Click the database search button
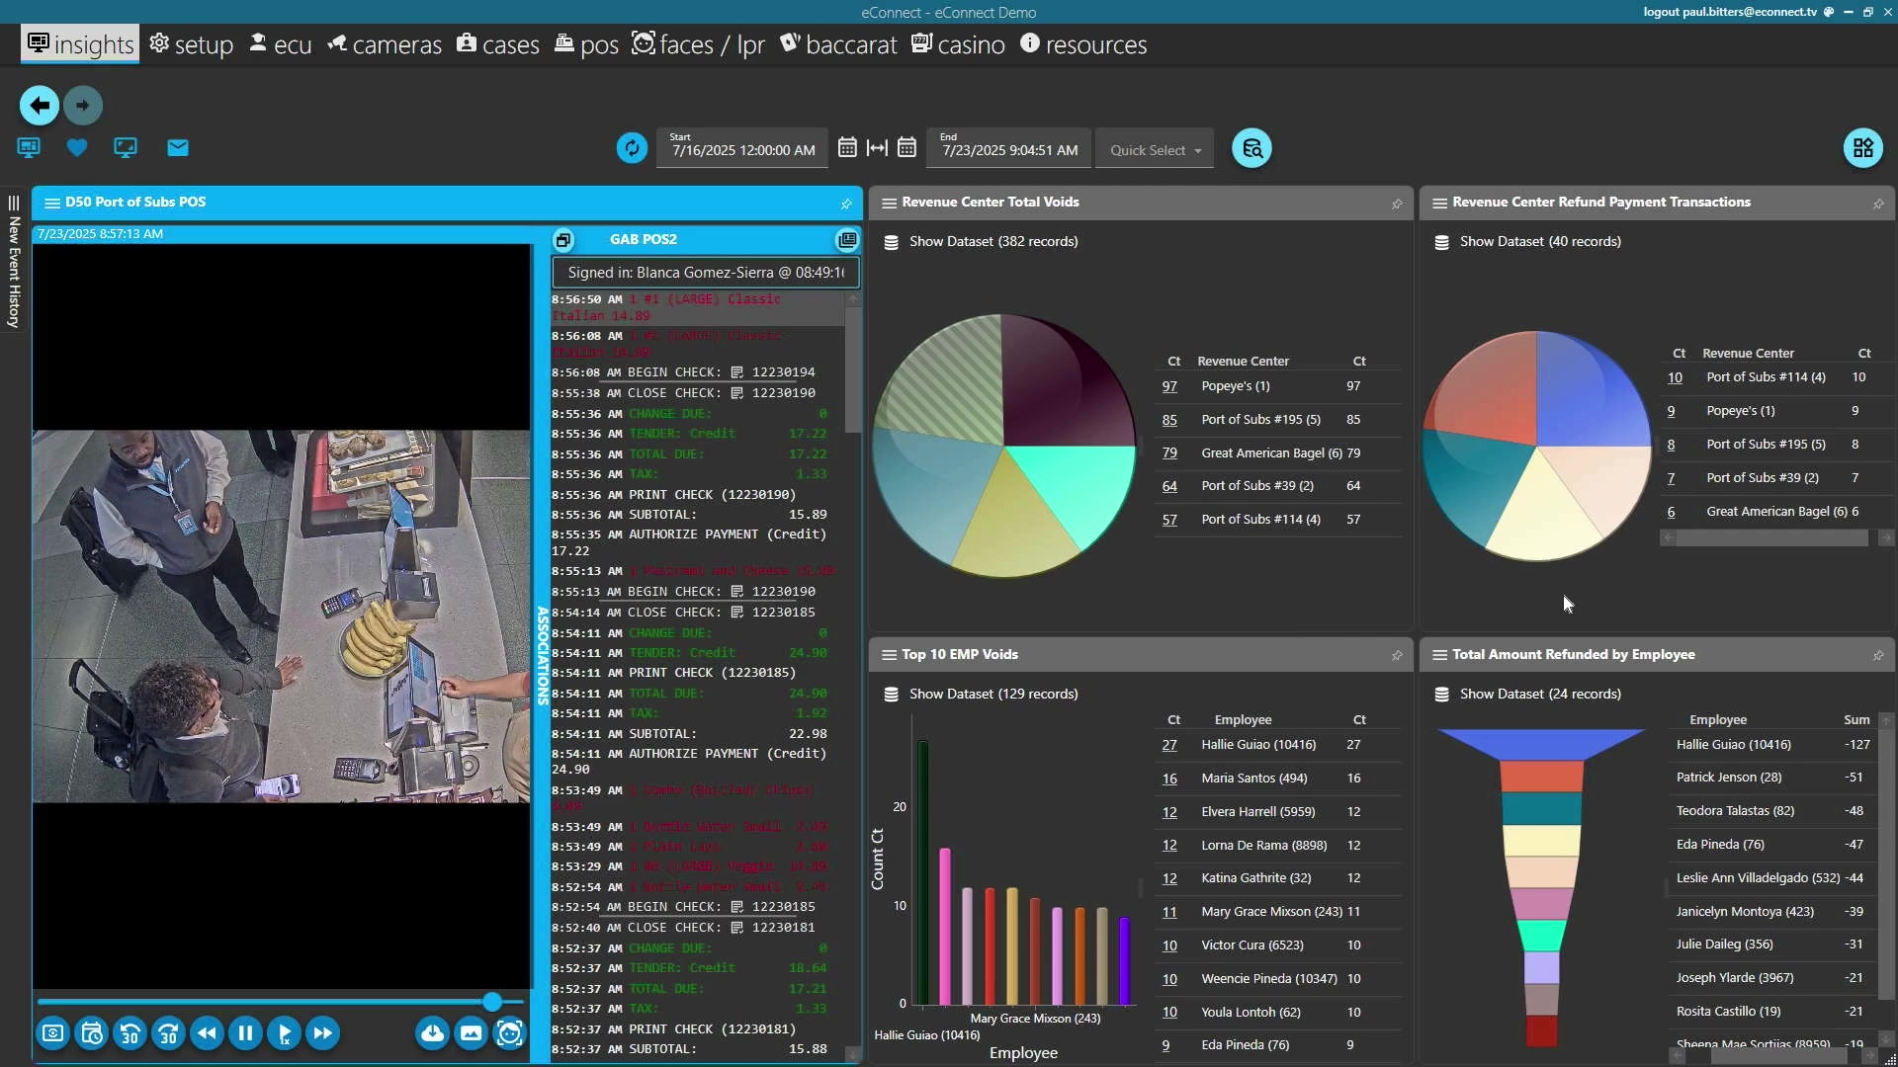The image size is (1898, 1067). coord(1251,148)
